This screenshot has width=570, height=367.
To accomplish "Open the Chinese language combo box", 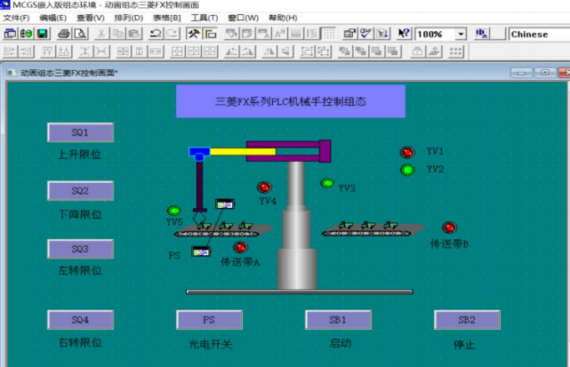I will (539, 34).
